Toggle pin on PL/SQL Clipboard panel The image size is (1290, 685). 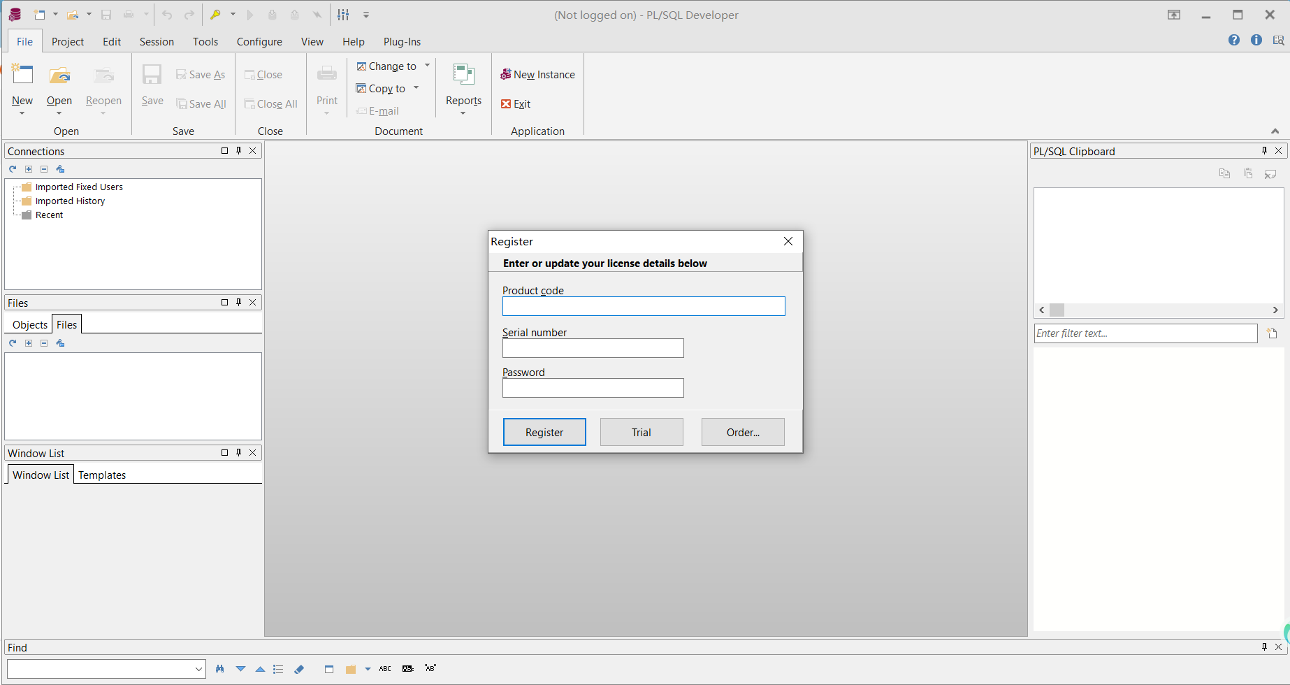click(x=1264, y=150)
